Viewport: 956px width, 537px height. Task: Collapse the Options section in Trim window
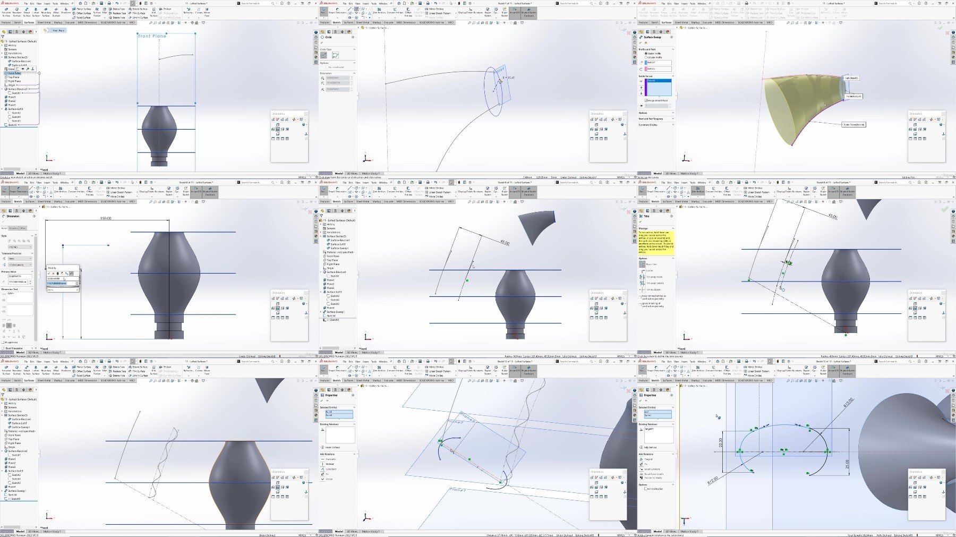coord(672,258)
